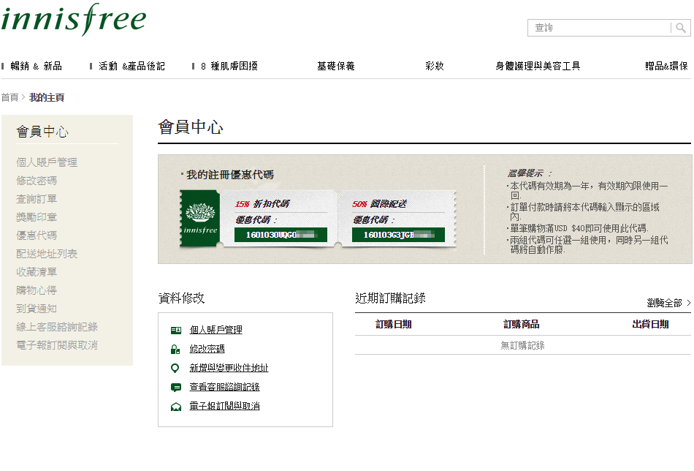Click the 無訂購記錄 text row
The height and width of the screenshot is (471, 694).
[523, 345]
